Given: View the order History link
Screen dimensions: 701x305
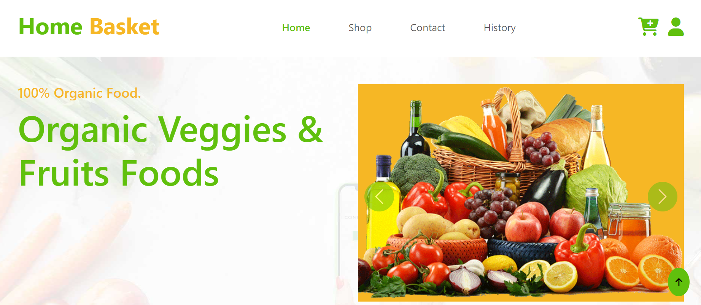Looking at the screenshot, I should point(500,28).
